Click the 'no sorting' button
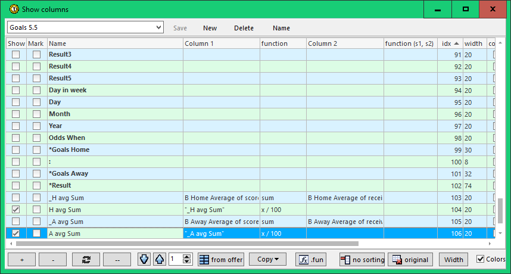 [x=362, y=260]
